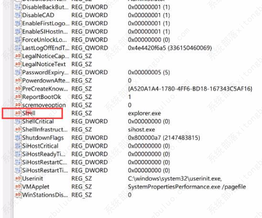Image resolution: width=262 pixels, height=218 pixels.
Task: Select the PreCreateKnow... GUID data
Action: 190,89
